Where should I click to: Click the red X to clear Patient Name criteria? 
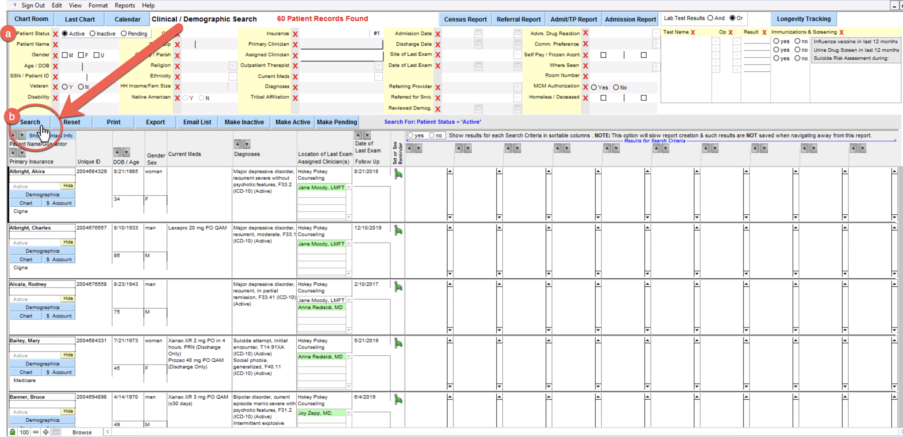click(55, 44)
